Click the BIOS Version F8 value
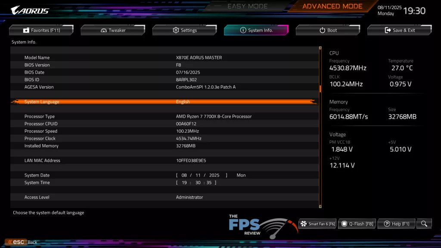Image resolution: width=441 pixels, height=248 pixels. point(179,65)
